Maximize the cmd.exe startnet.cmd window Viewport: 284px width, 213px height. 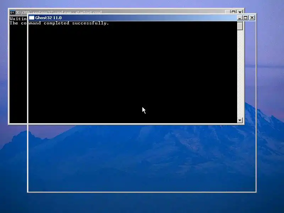(234, 12)
